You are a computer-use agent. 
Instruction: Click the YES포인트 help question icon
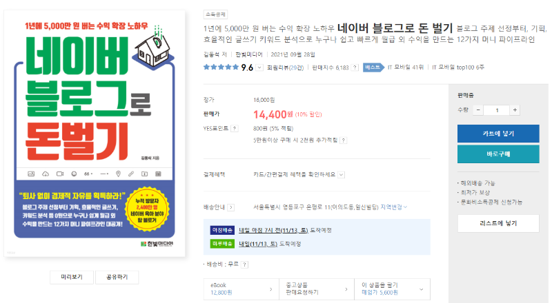coord(235,128)
